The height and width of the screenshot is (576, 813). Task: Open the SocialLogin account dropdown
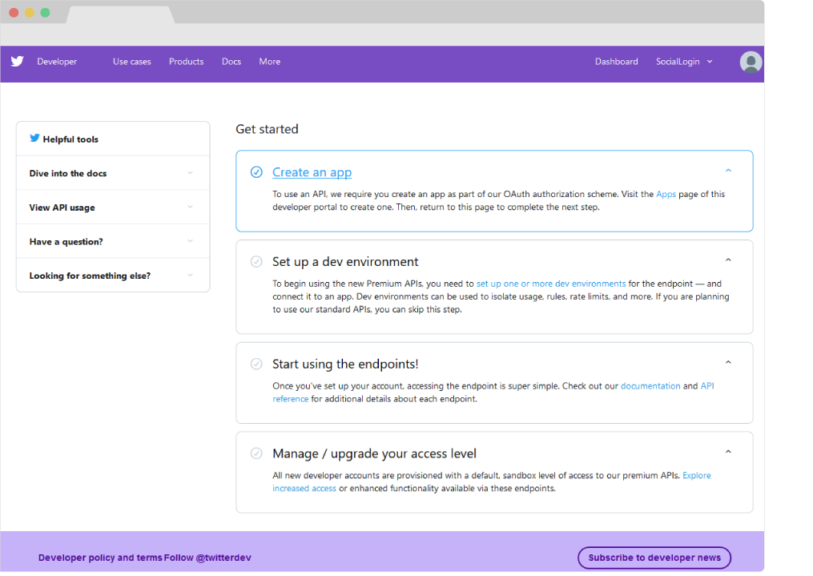pos(683,62)
